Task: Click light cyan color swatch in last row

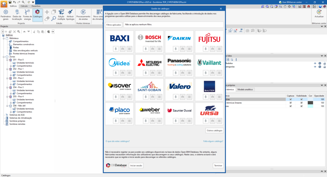Action: coord(310,106)
